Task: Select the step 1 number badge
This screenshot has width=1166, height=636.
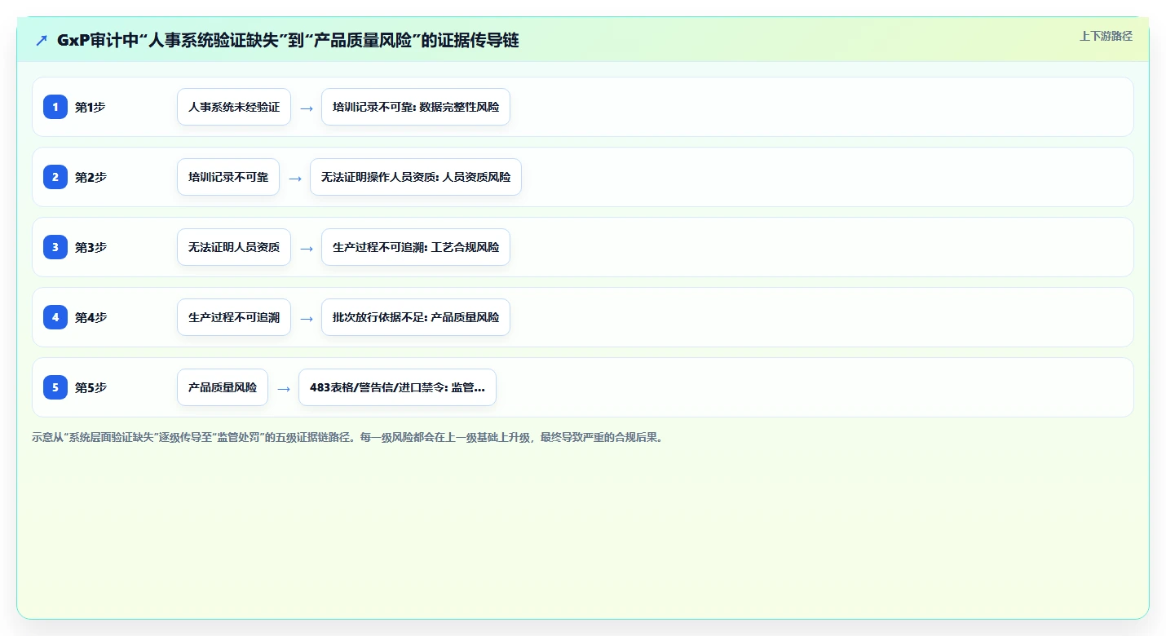Action: coord(55,107)
